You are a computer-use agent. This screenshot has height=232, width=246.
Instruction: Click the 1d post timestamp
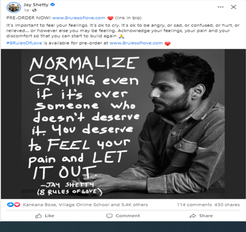[x=26, y=10]
